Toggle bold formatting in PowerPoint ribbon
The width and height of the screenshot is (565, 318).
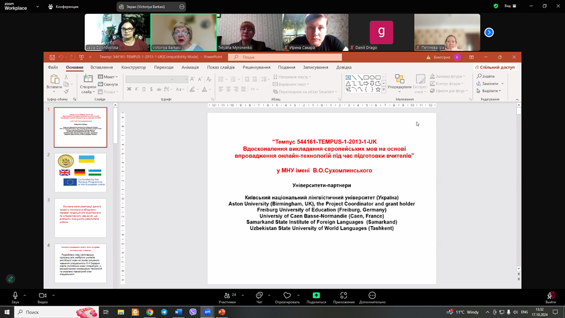pyautogui.click(x=129, y=89)
